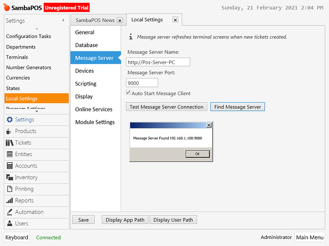Click the Unregistered Trial badge
The image size is (329, 246).
(67, 8)
